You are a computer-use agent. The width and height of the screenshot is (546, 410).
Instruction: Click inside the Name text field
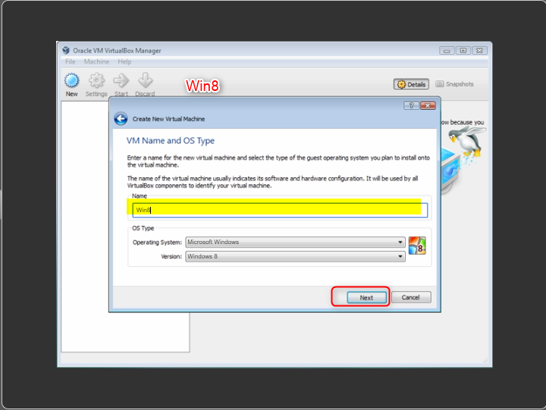point(280,210)
